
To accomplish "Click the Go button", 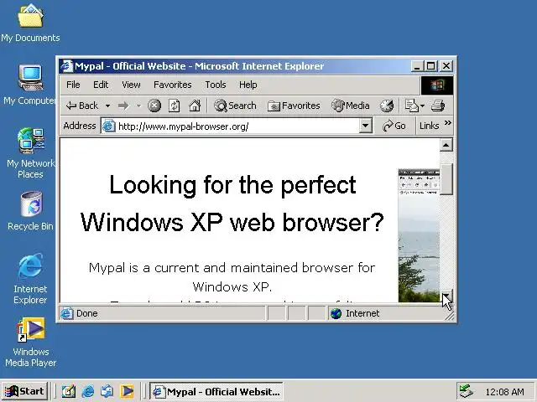I will click(x=394, y=126).
